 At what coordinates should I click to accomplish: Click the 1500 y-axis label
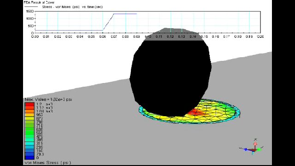pyautogui.click(x=29, y=11)
